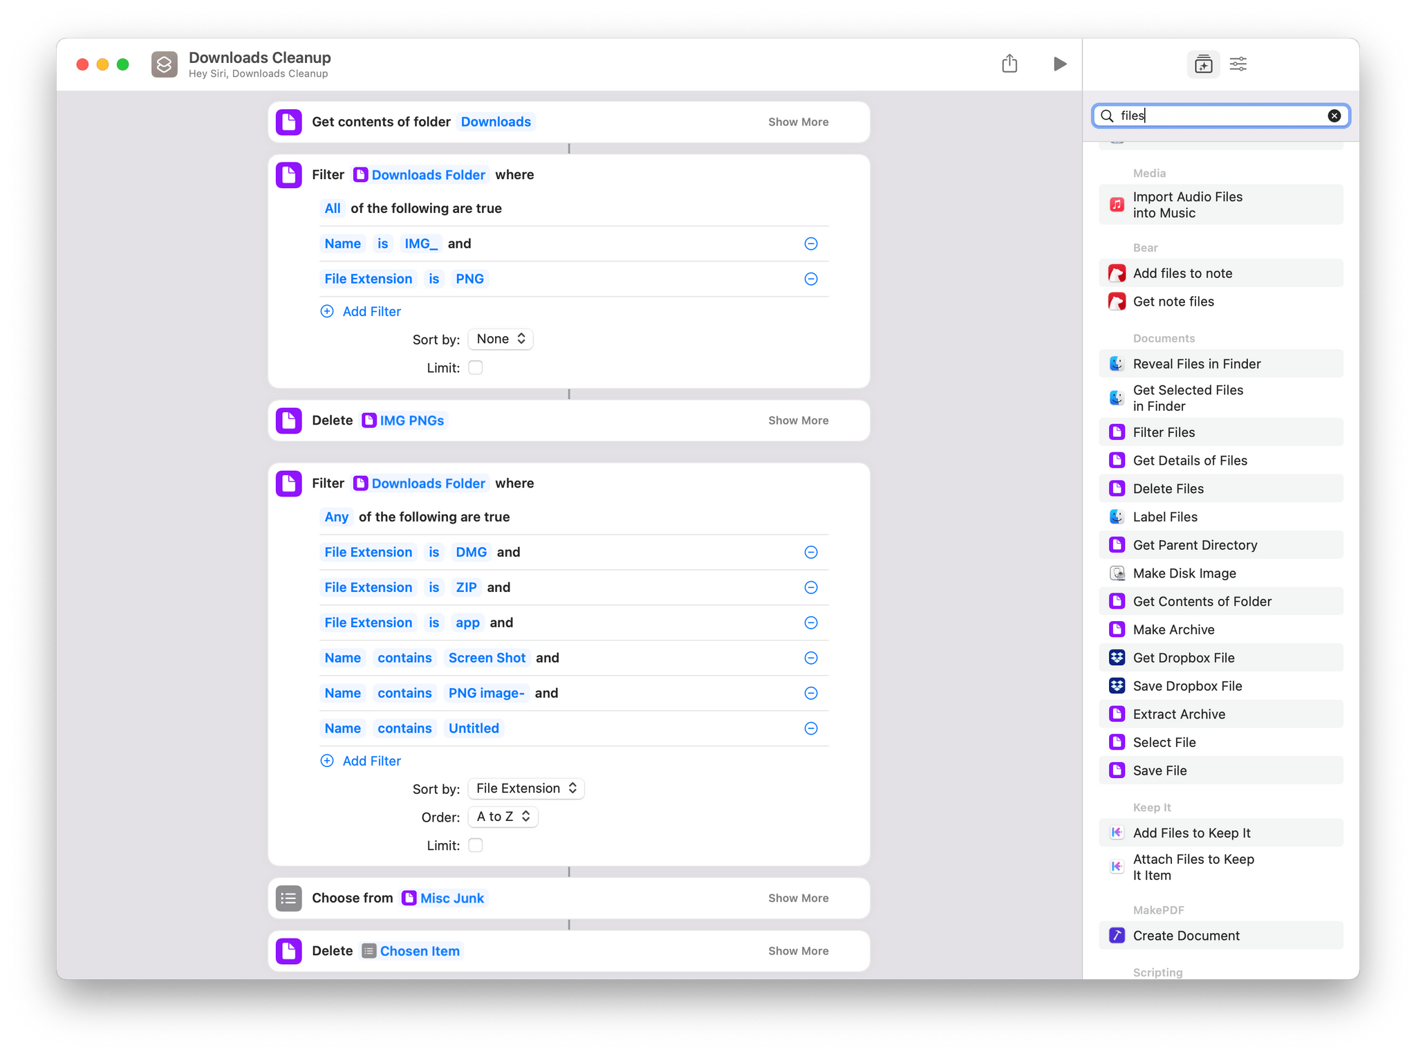Open the shortcut details settings sliders icon
Screen dimensions: 1416x1054
point(1238,64)
